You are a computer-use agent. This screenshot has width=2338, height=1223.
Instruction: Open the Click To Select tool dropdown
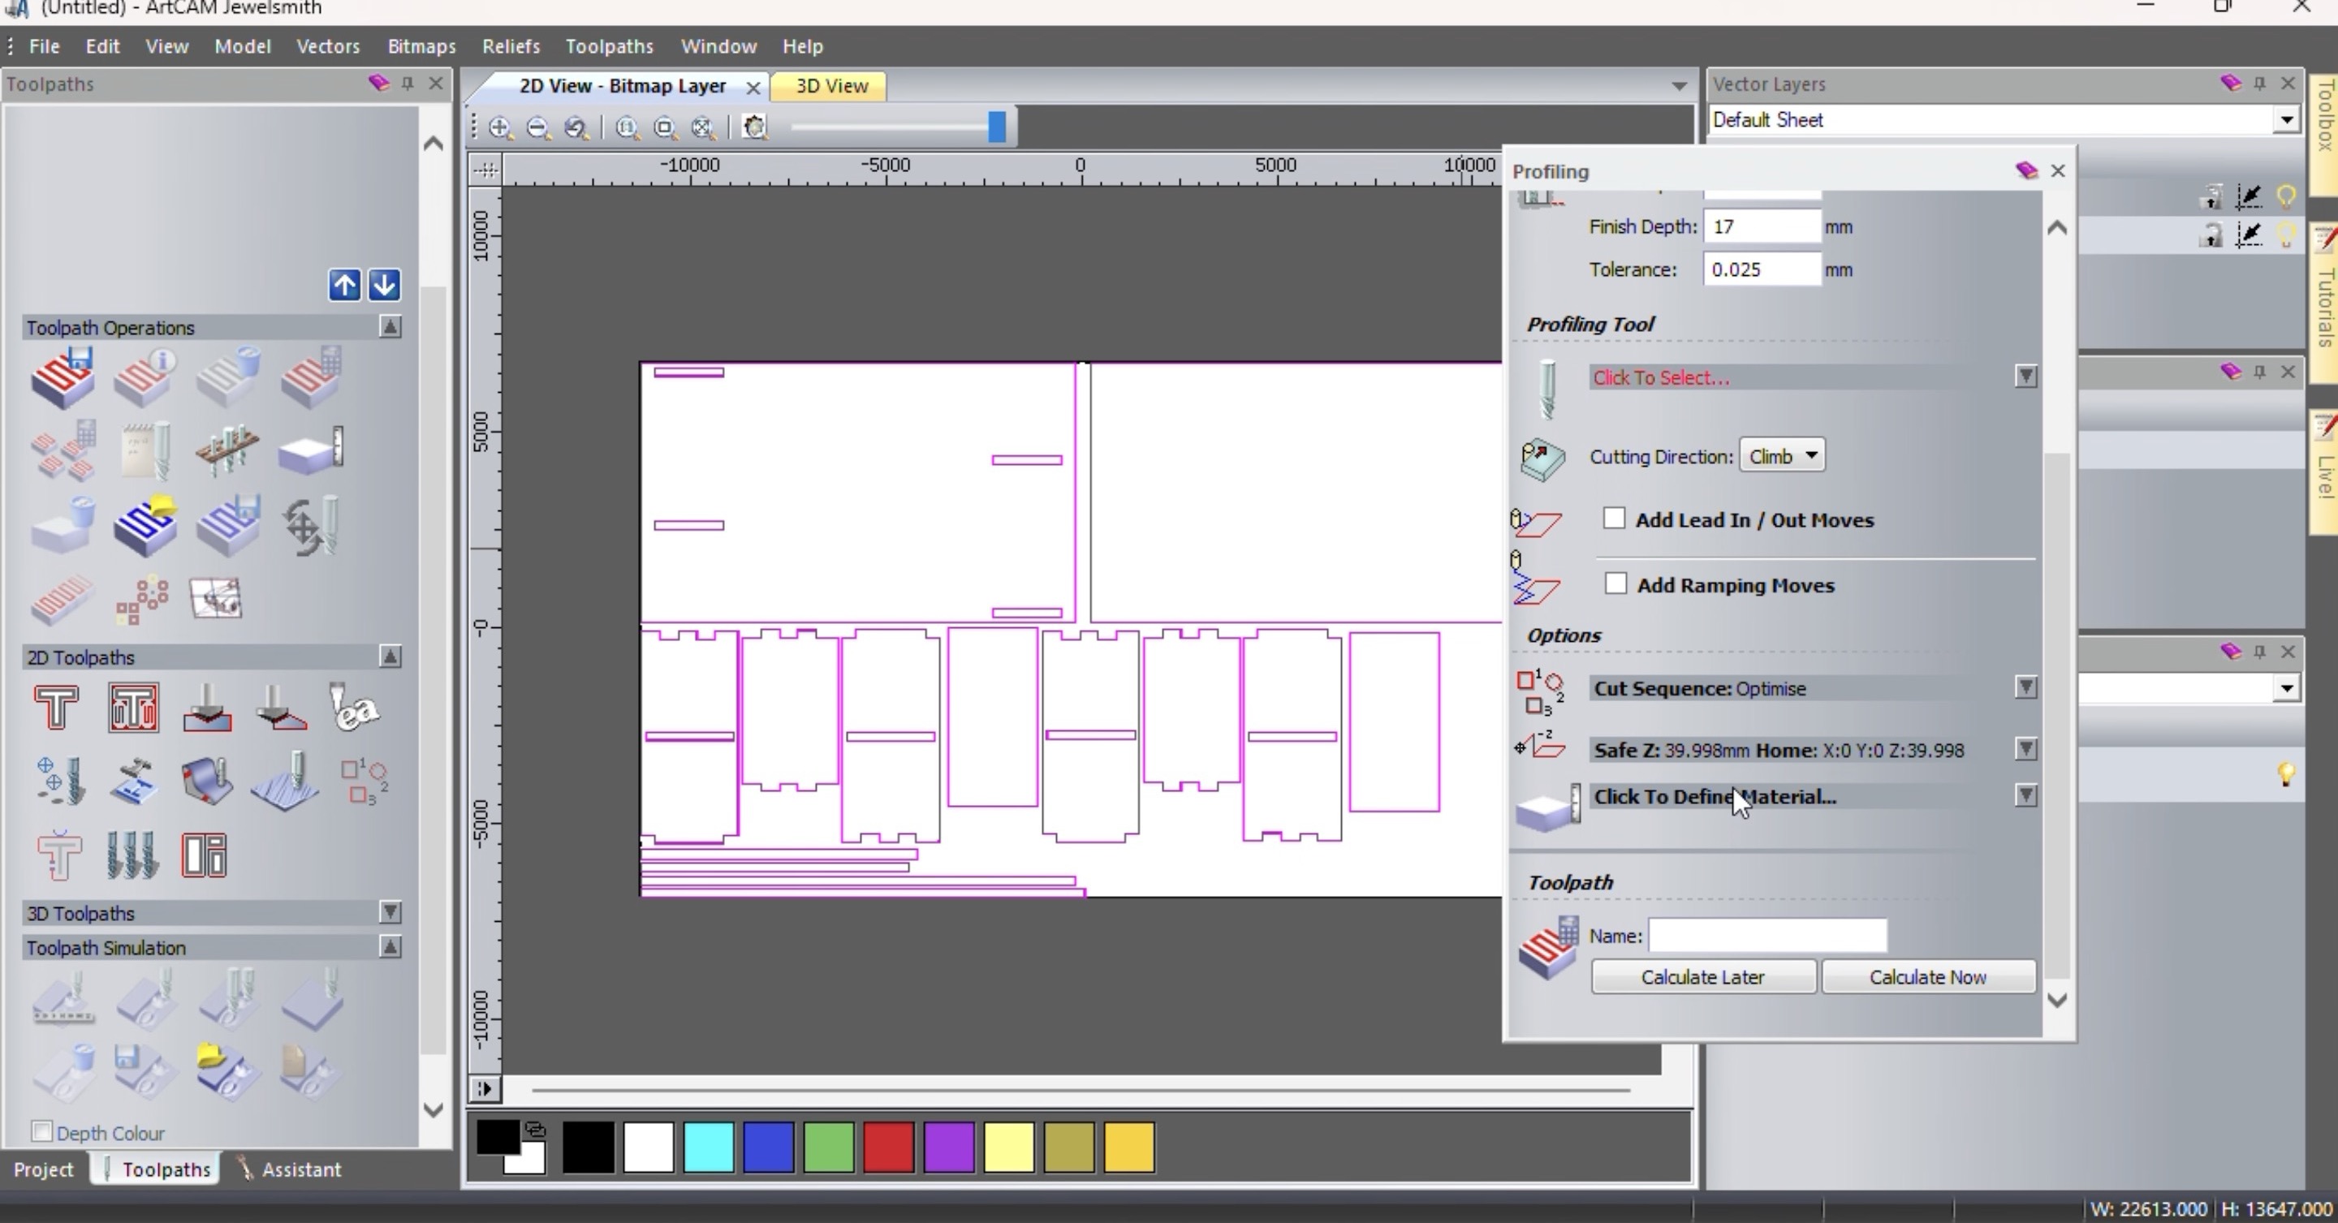(2025, 376)
